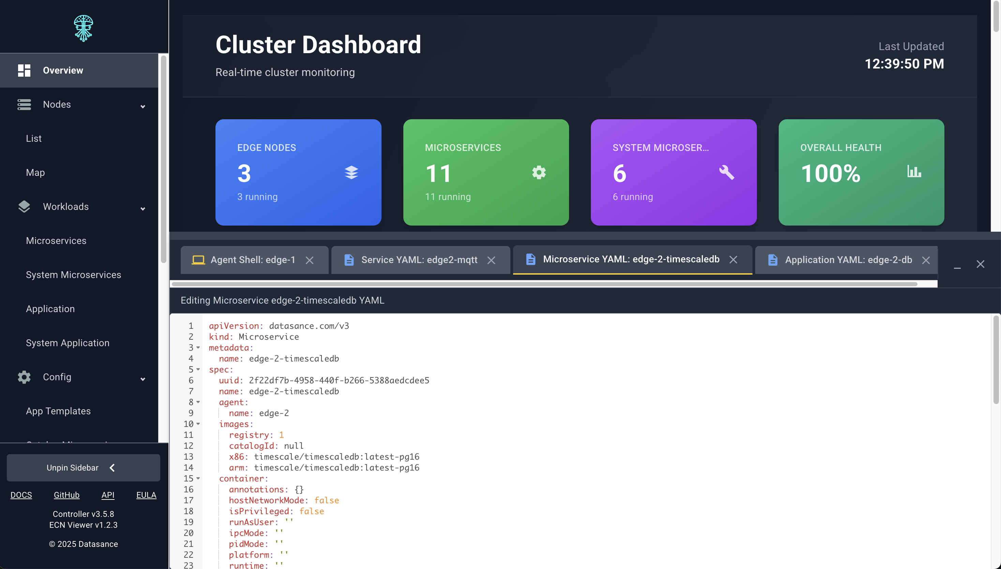
Task: Click the Config gear icon in the sidebar
Action: tap(24, 377)
